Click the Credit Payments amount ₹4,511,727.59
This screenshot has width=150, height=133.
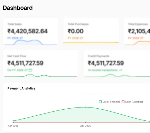tap(106, 63)
